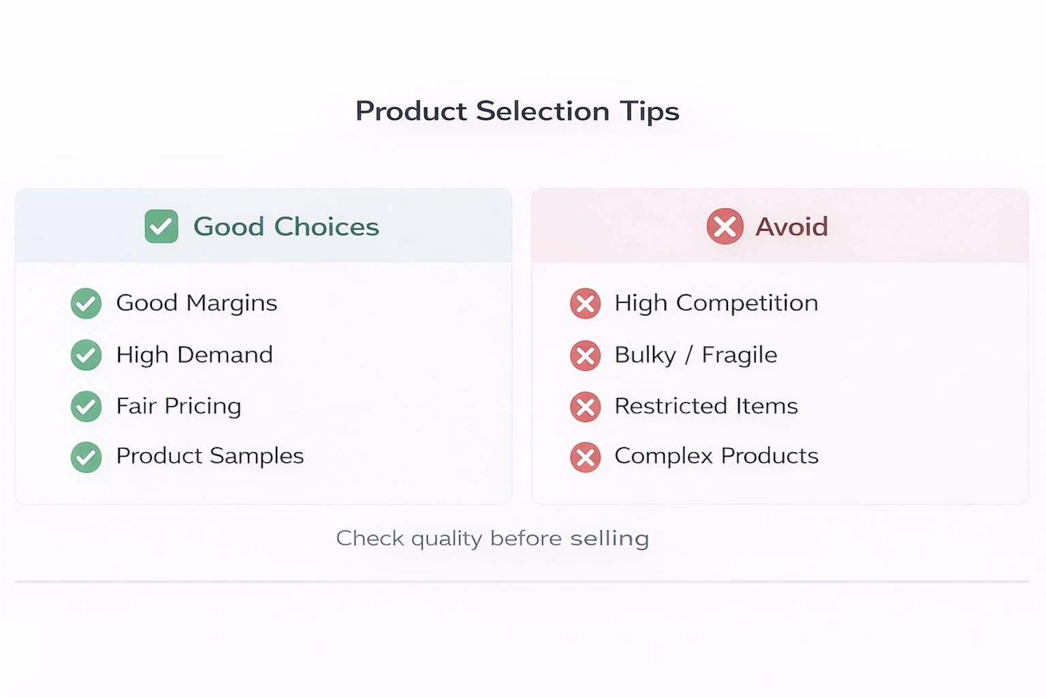Select the checkmark next to Fair Pricing
The height and width of the screenshot is (697, 1046).
point(86,406)
